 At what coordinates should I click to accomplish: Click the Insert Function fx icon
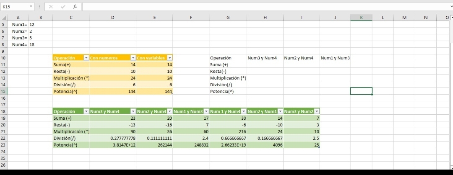(x=75, y=7)
